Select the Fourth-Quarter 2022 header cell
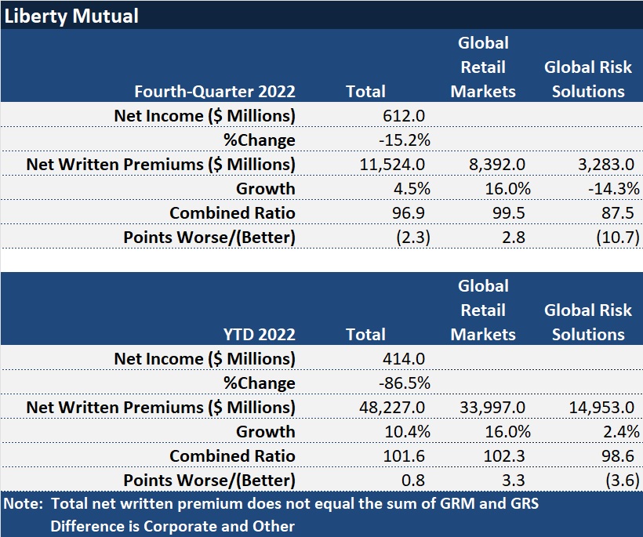Screen dimensions: 643x537 pos(215,91)
